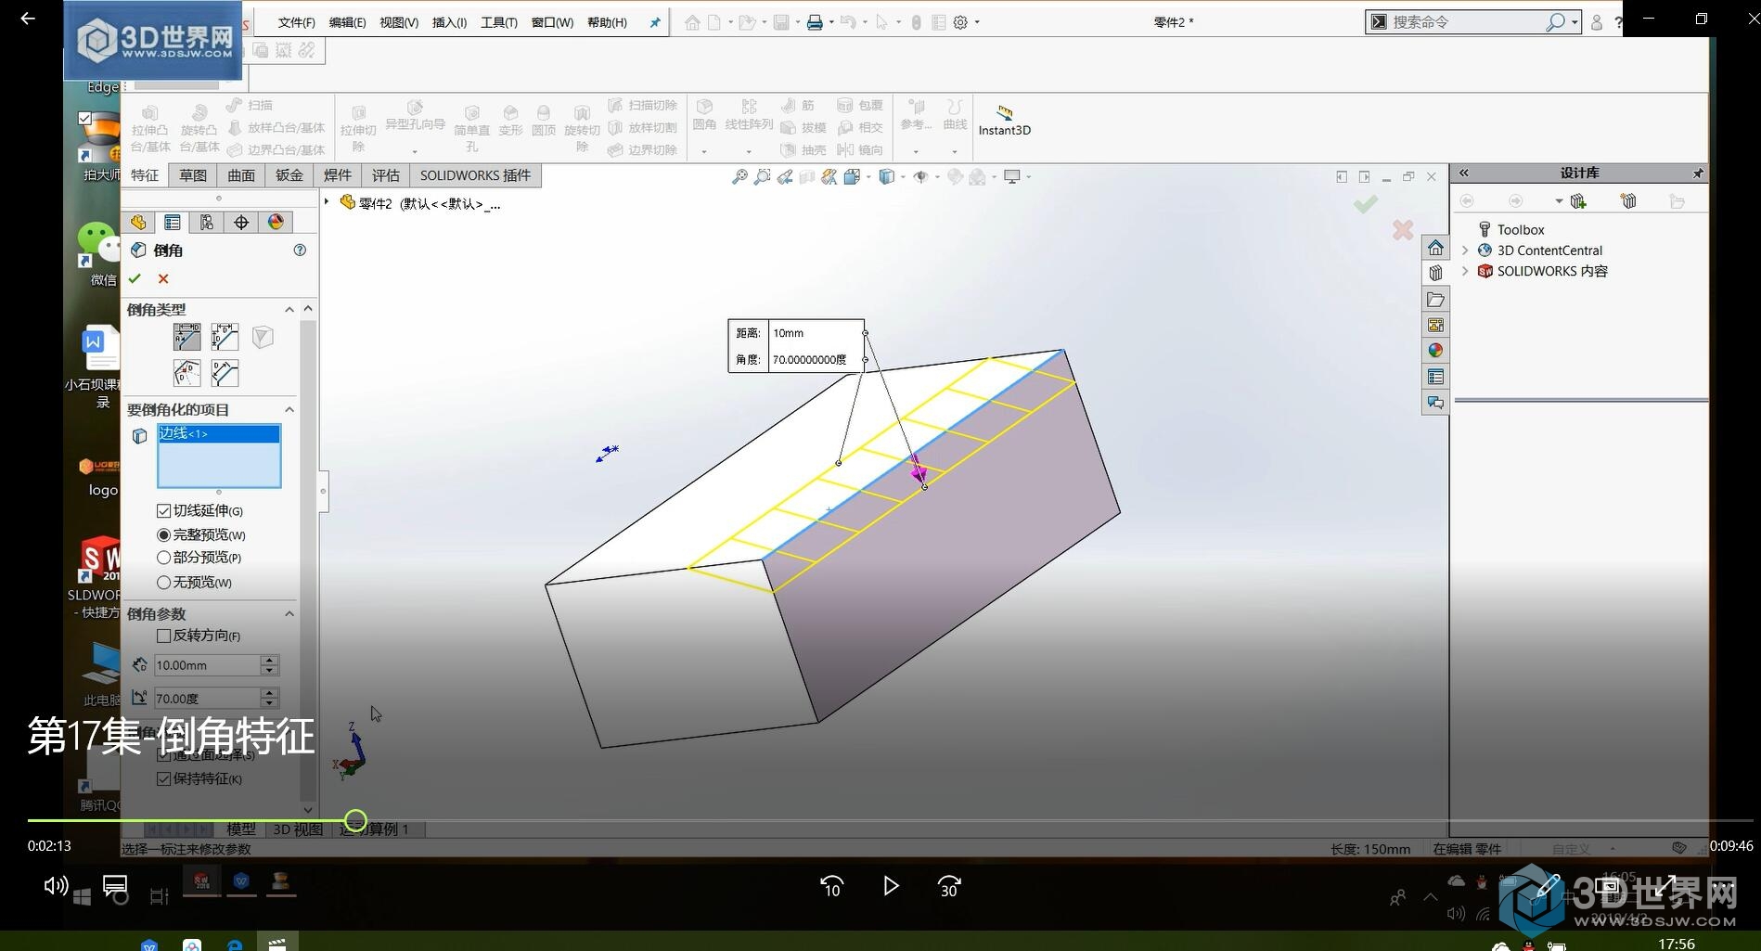This screenshot has height=951, width=1761.
Task: Open chamfer help question mark
Action: point(300,250)
